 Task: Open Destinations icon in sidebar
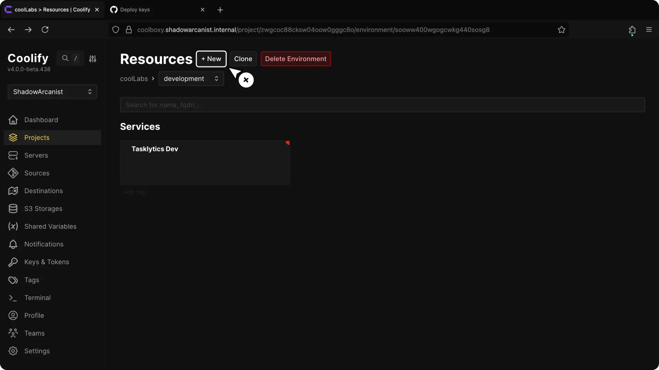[13, 191]
